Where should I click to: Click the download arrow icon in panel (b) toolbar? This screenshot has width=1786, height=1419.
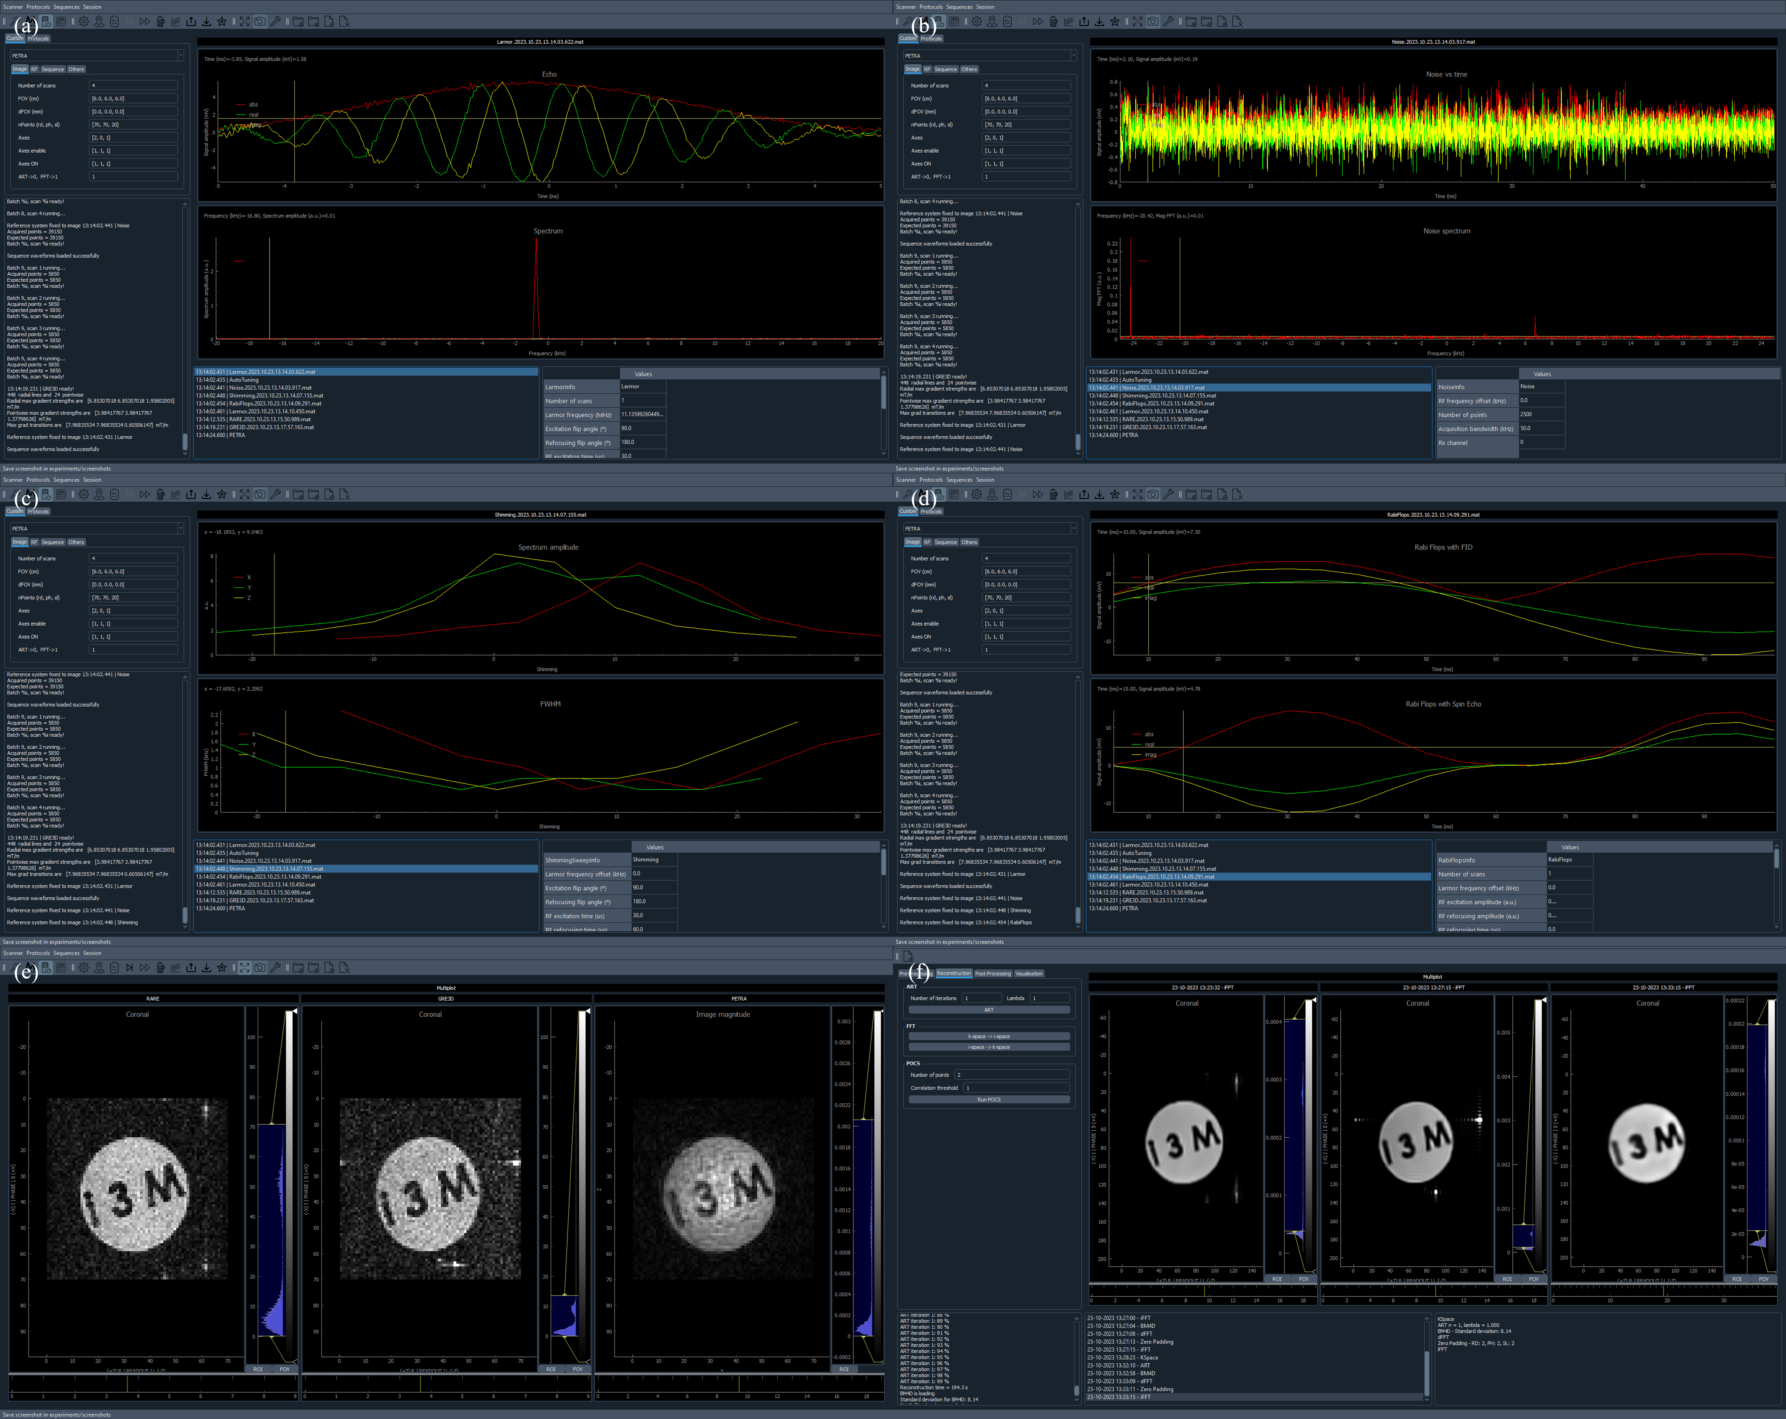1099,22
